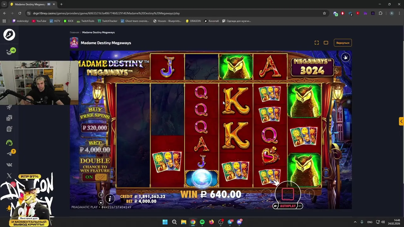The image size is (404, 227).
Task: Open the Telegram sidebar link
Action: [10, 153]
